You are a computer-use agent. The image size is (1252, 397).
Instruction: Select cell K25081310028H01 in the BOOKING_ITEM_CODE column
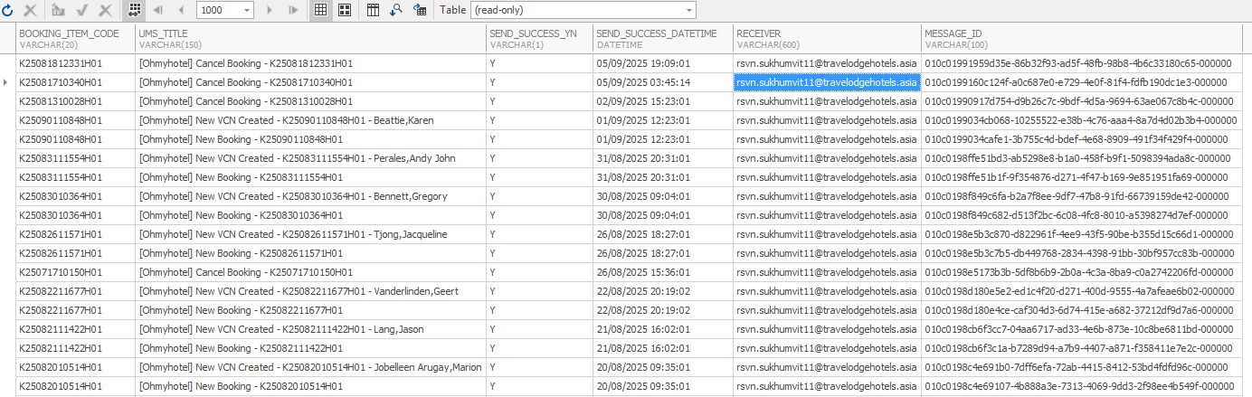(76, 101)
